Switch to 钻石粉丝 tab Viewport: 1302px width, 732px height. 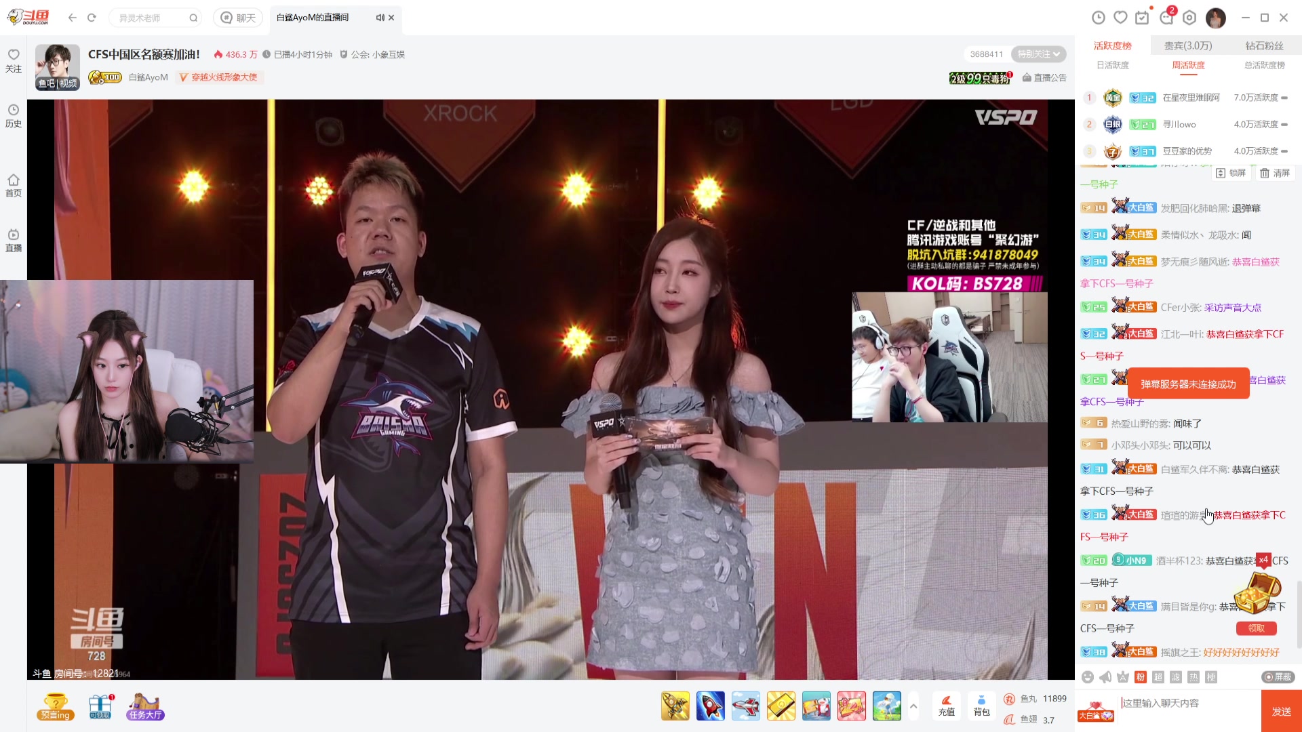point(1265,45)
